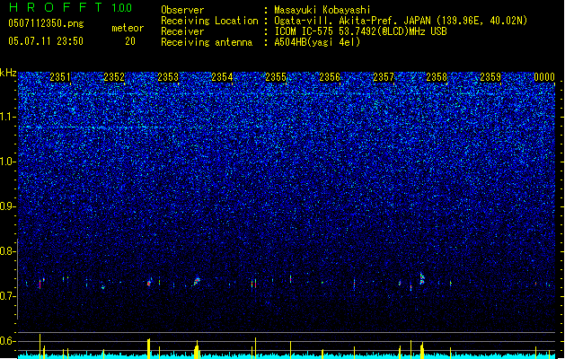
Task: Select the Ogata-vill. Akita-Pref. JAPAN location text
Action: pyautogui.click(x=401, y=21)
